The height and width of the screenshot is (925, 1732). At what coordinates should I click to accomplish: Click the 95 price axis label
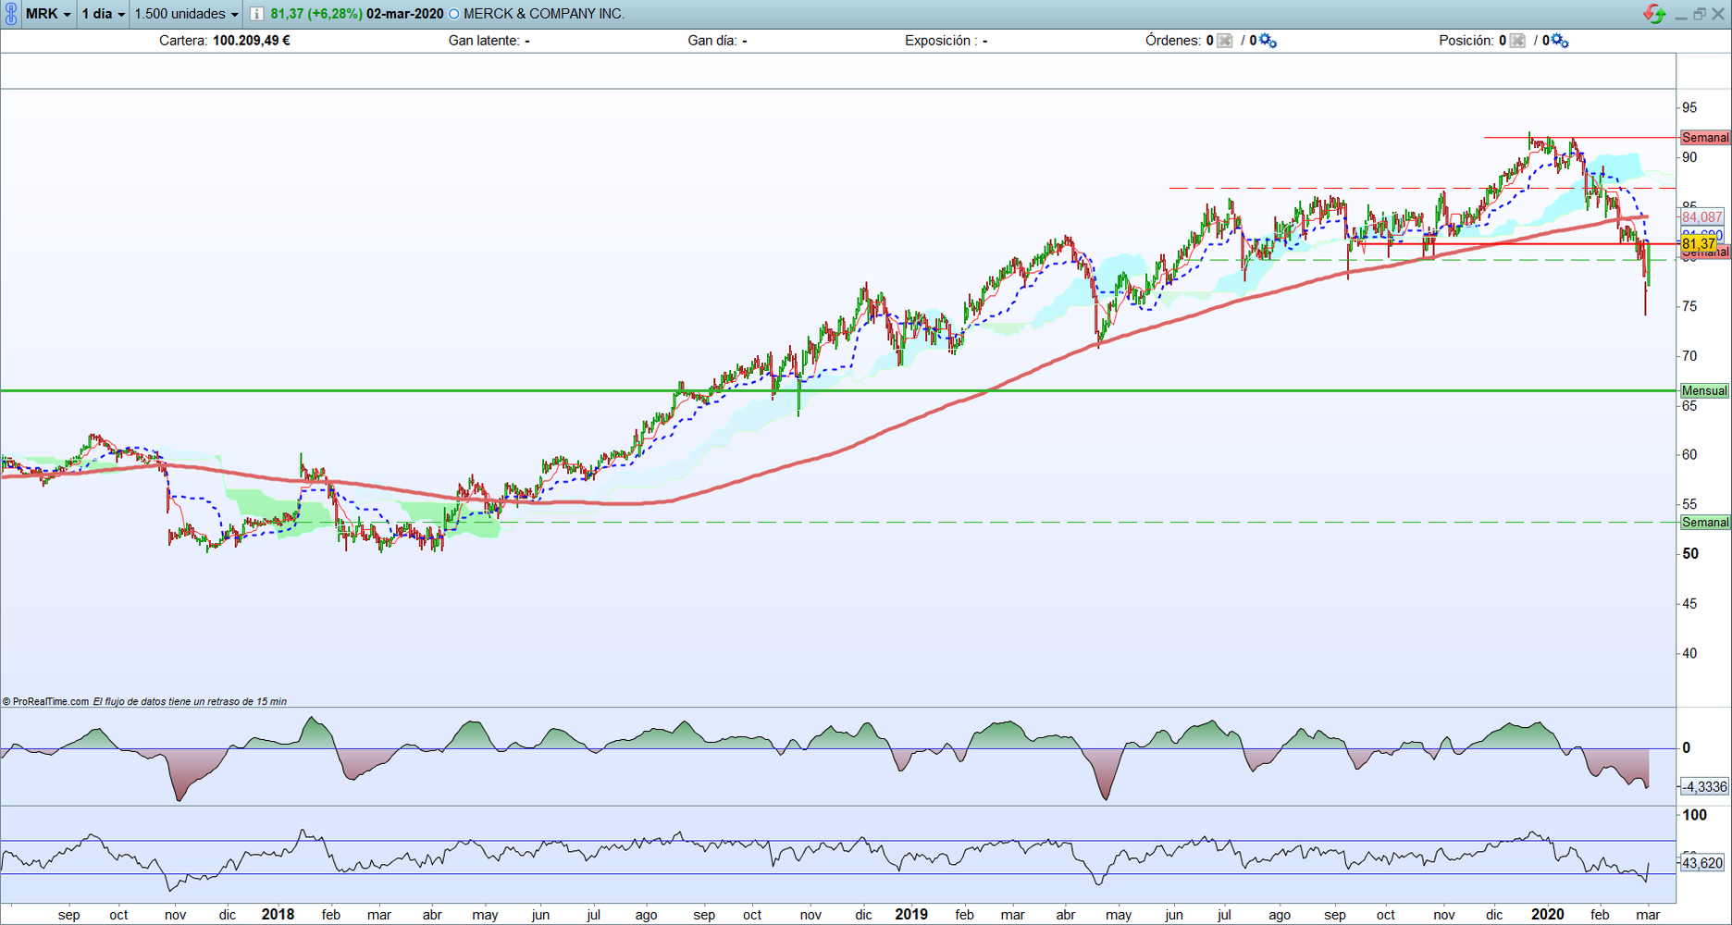point(1689,108)
